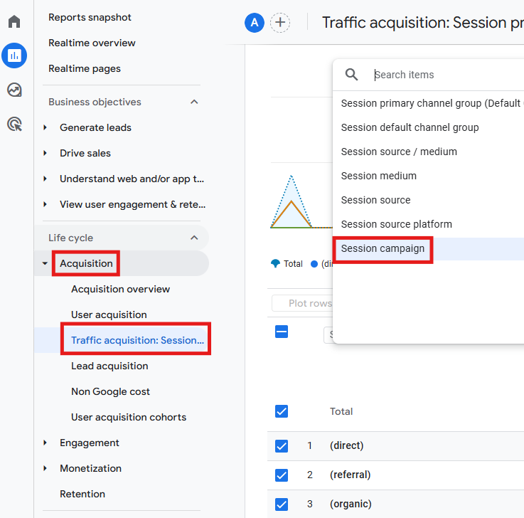Open Retention report

click(x=82, y=494)
